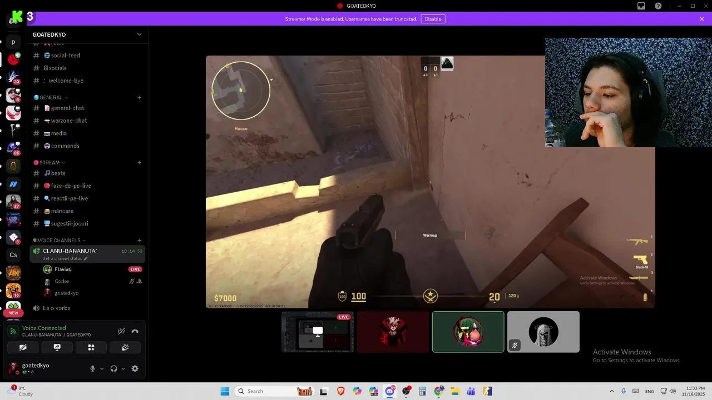Open User Settings gear
Image resolution: width=712 pixels, height=400 pixels.
click(x=135, y=368)
